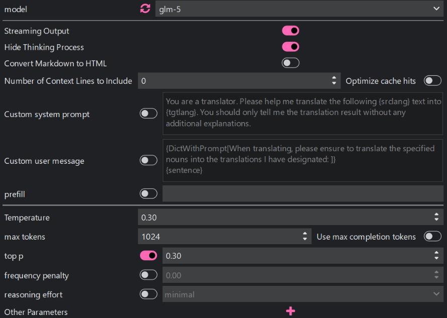The image size is (447, 318).
Task: Increase Temperature with the up arrow
Action: (x=436, y=214)
